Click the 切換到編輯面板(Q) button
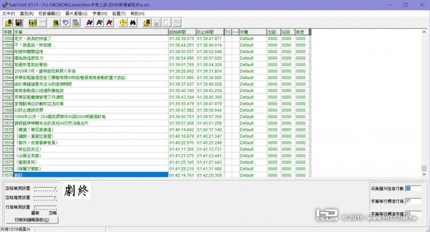 [x=32, y=220]
